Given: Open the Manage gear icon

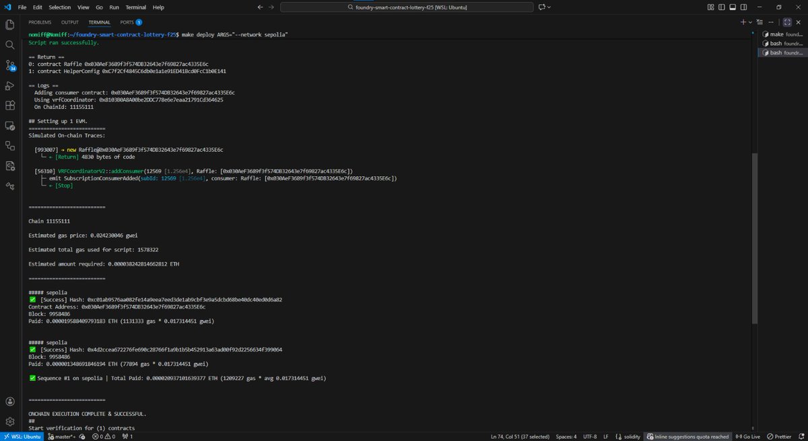Looking at the screenshot, I should pyautogui.click(x=10, y=422).
